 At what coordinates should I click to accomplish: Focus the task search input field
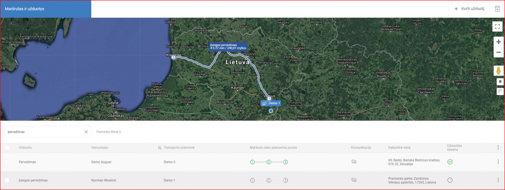point(45,132)
